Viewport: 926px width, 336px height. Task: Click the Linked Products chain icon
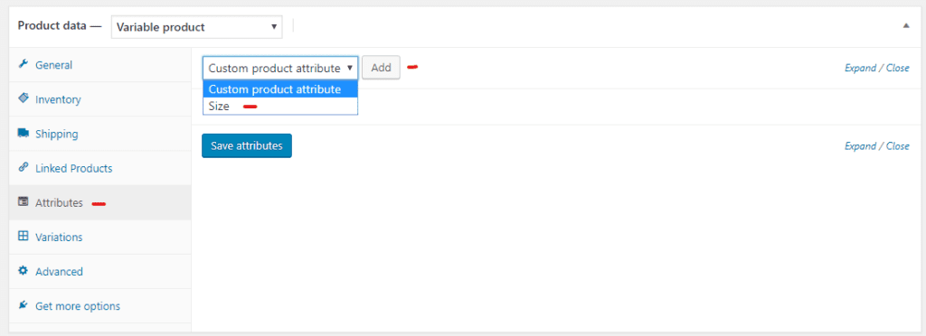pos(23,167)
